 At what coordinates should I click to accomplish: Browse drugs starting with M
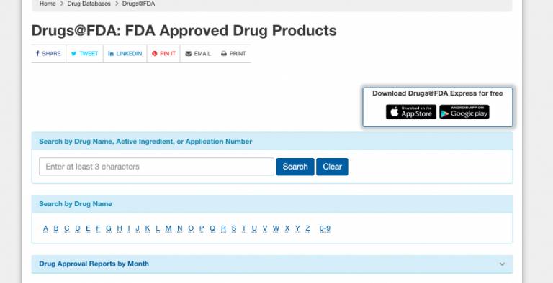pyautogui.click(x=168, y=228)
